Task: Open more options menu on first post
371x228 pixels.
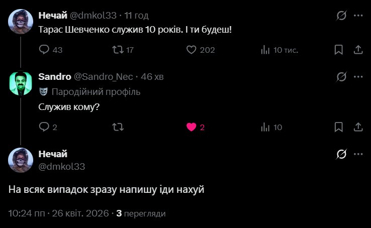Action: pos(358,16)
